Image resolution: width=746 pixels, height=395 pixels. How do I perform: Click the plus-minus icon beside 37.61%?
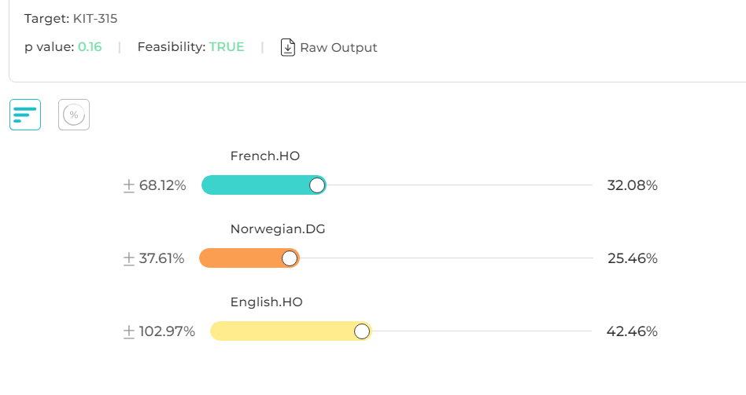(x=129, y=258)
